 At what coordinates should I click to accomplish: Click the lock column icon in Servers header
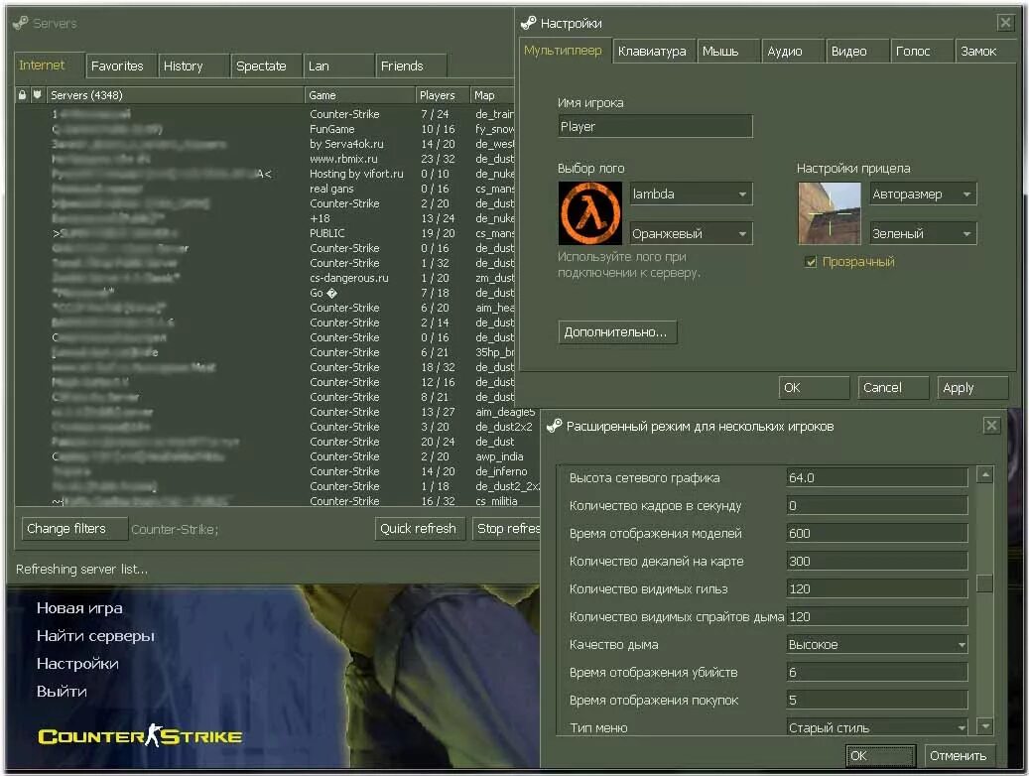[22, 95]
